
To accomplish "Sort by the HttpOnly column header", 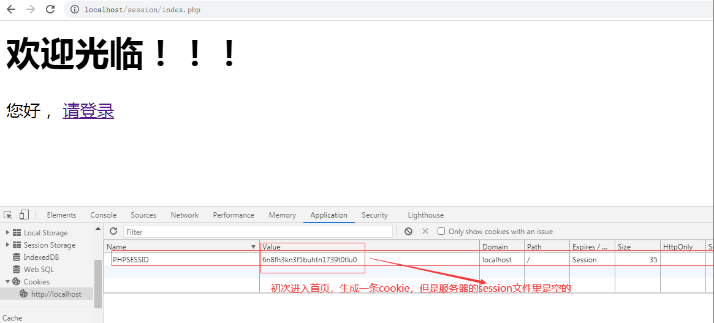I will pos(683,247).
